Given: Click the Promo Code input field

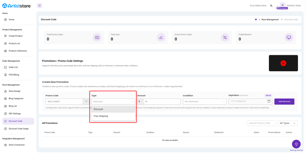Looking at the screenshot, I should [x=64, y=101].
